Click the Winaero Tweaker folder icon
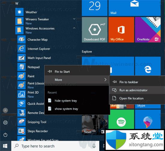Image resolution: width=165 pixels, height=151 pixels. click(x=19, y=21)
